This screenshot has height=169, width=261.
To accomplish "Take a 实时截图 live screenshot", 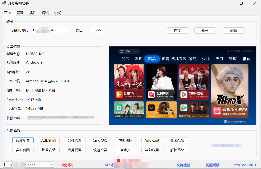I will point(23,150).
